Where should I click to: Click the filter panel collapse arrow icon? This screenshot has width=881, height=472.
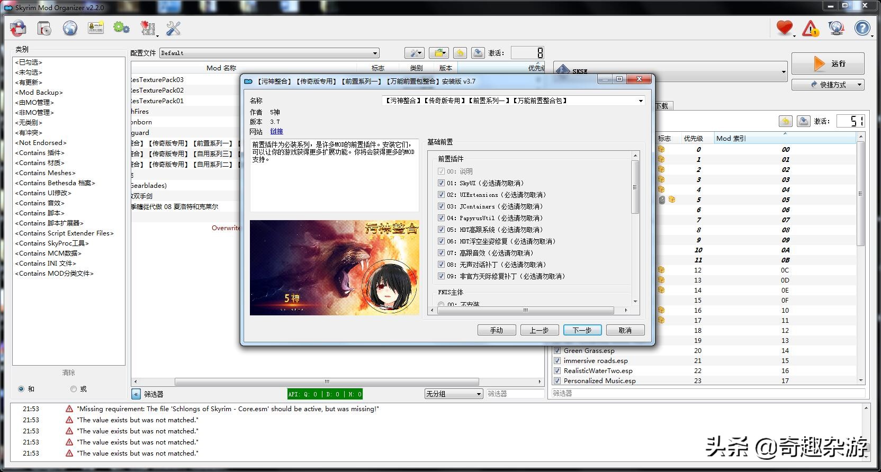pos(136,394)
